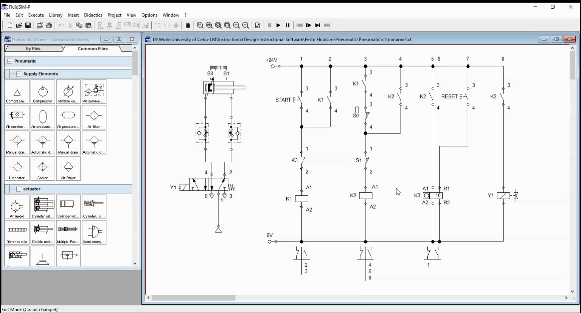
Task: Open the Project menu
Action: tap(114, 15)
